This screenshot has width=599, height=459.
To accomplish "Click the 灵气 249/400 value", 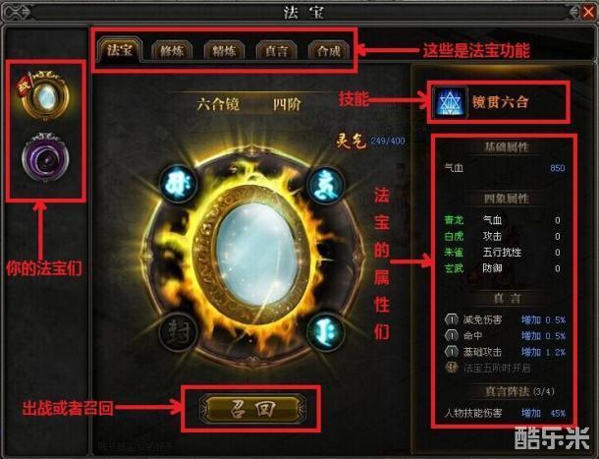I will pos(388,141).
